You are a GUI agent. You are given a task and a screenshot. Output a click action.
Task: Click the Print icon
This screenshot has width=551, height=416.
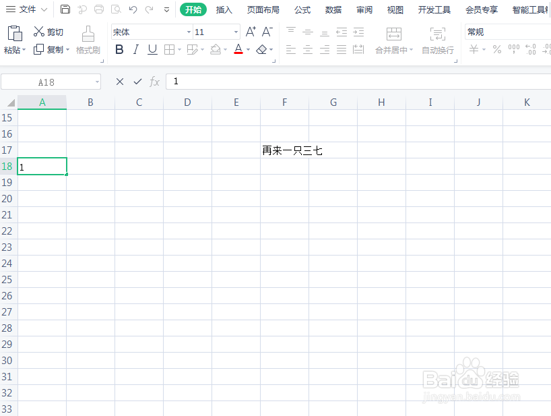(x=99, y=9)
